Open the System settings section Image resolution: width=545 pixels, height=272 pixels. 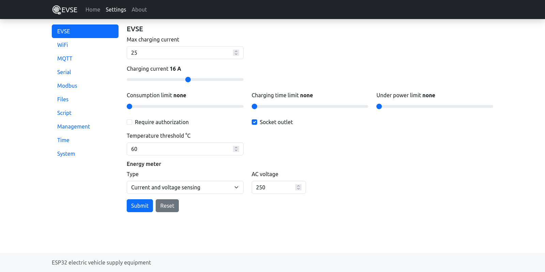coord(66,154)
